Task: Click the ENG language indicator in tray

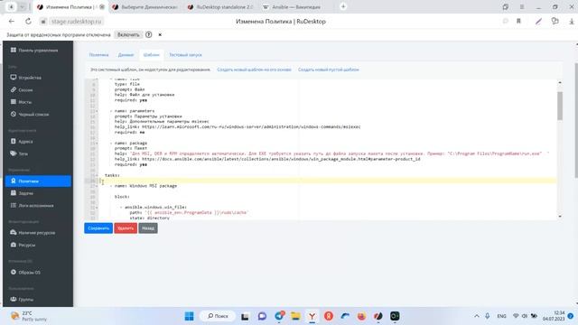Action: point(501,316)
